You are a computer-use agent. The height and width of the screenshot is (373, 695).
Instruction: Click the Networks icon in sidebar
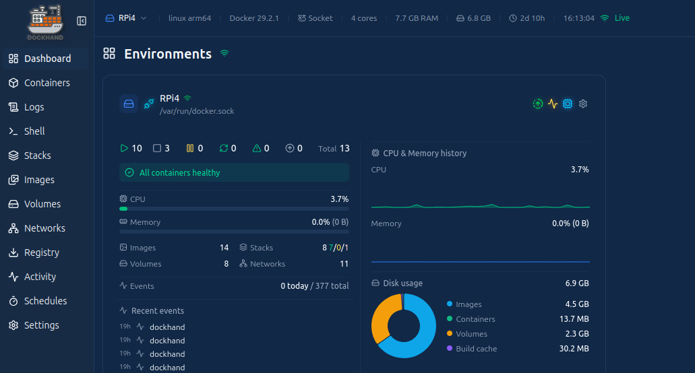(13, 228)
